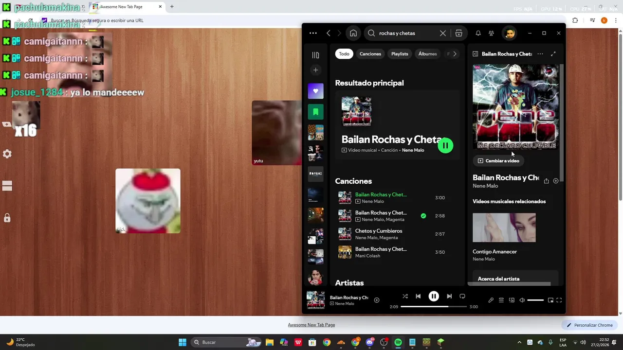
Task: Open Contigo Amanecer related video thumbnail
Action: tap(504, 227)
